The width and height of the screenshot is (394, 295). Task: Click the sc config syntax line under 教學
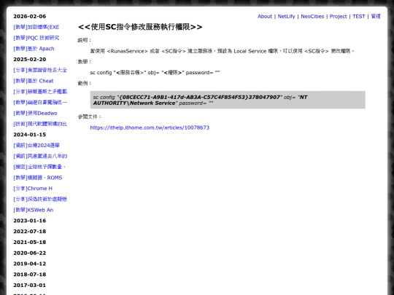point(155,73)
